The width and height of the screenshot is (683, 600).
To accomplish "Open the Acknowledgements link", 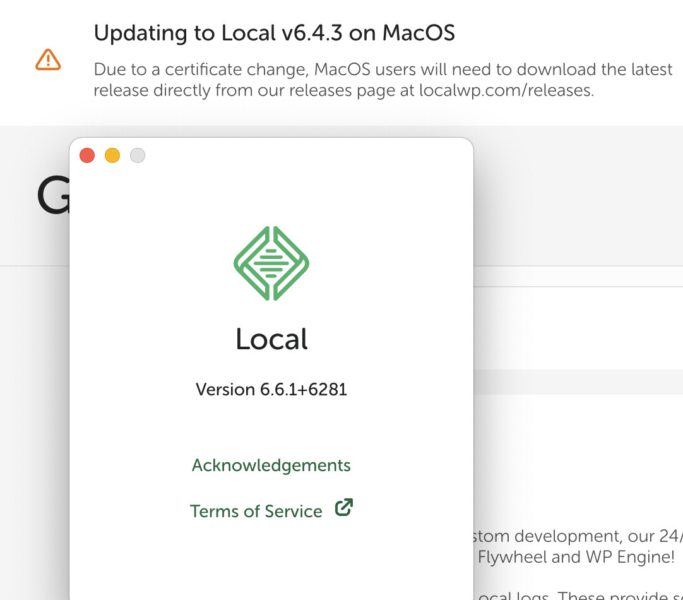I will (x=271, y=465).
